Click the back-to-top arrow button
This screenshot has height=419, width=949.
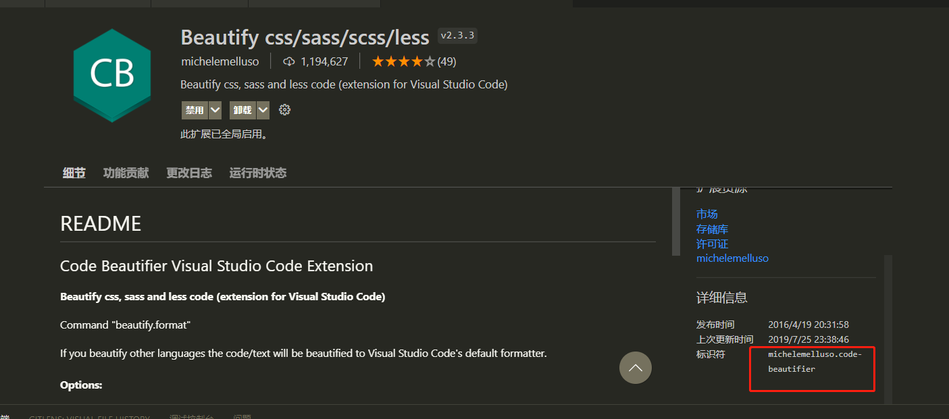tap(635, 367)
